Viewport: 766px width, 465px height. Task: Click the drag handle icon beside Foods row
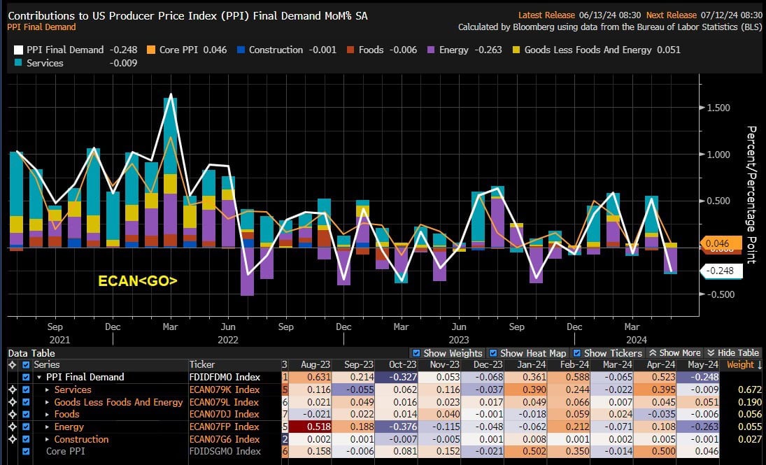click(12, 415)
